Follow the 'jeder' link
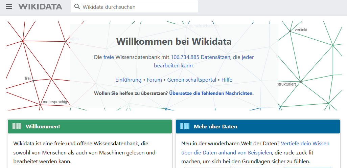 click(248, 57)
